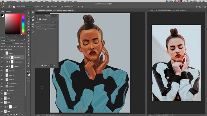Screen dimensions: 207x116
Task: Collapse the Group 1 folder
Action: [4, 50]
